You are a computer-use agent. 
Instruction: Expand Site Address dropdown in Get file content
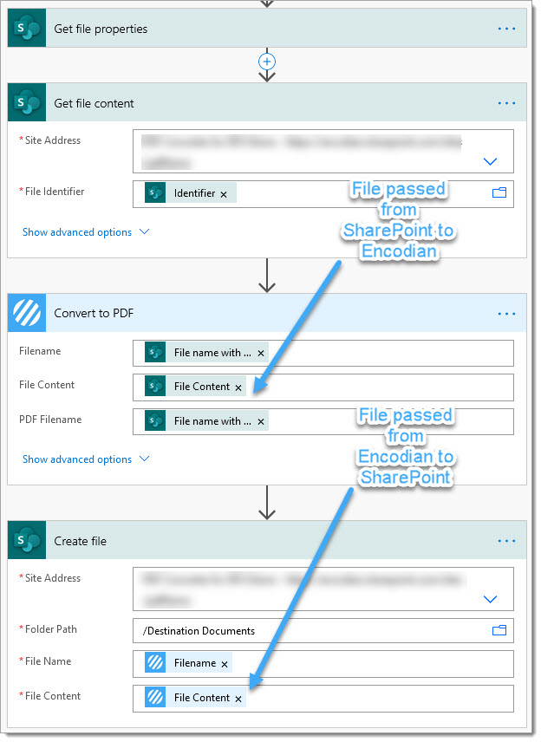click(x=490, y=161)
